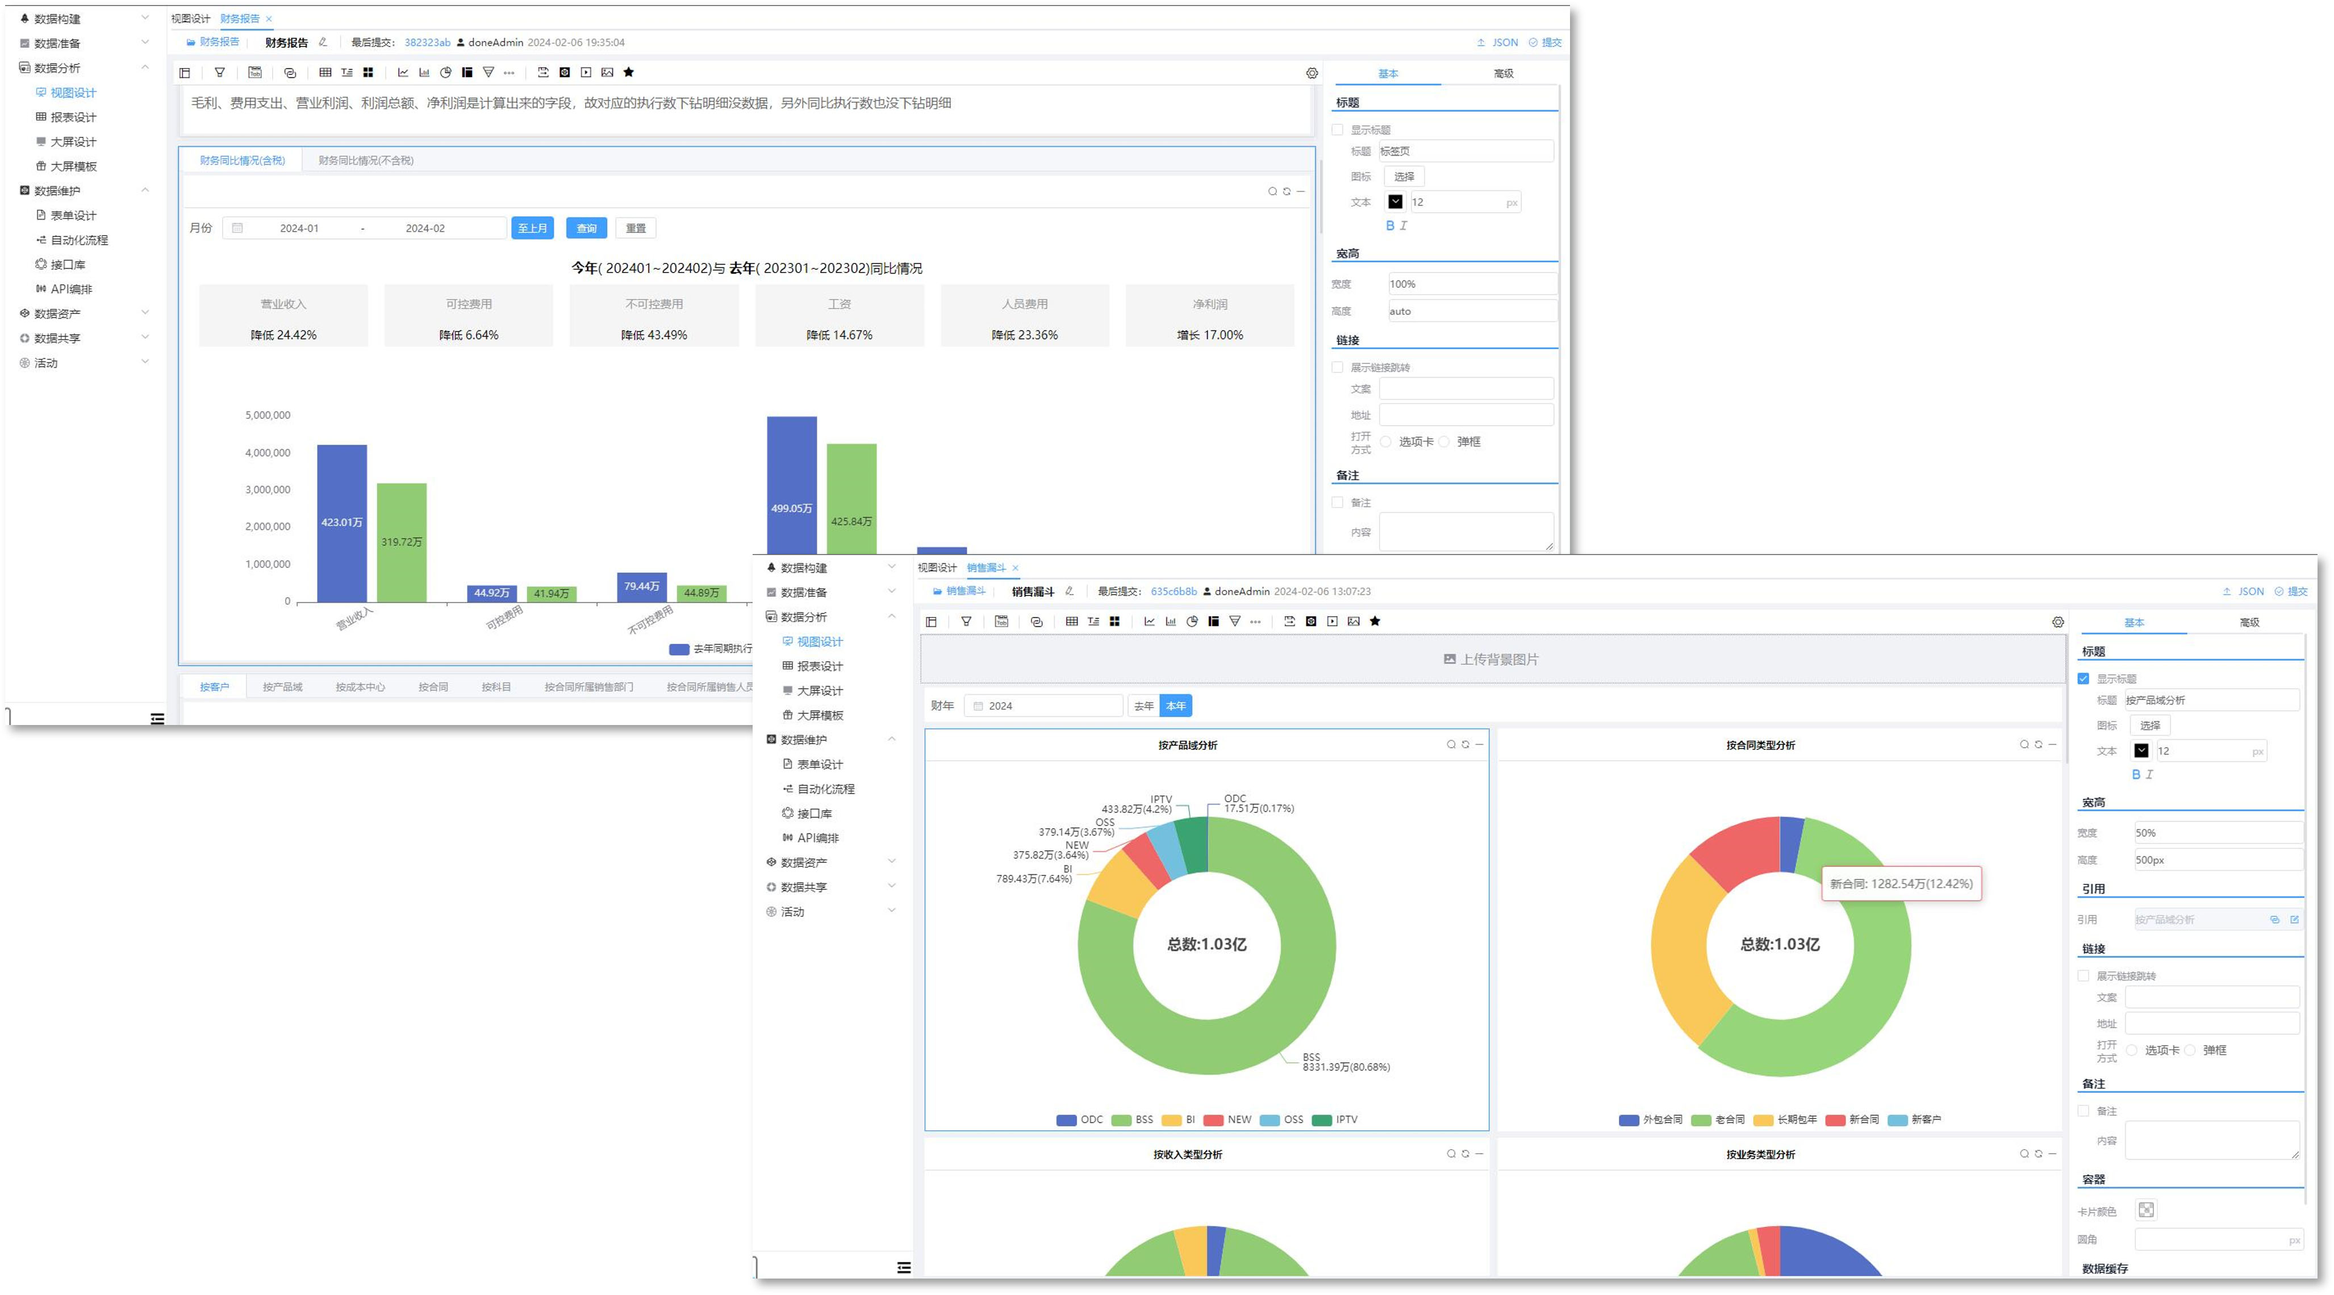Open 高级 tab in 销售漏斗 properties panel
Screen dimensions: 2334x1295
(2249, 622)
